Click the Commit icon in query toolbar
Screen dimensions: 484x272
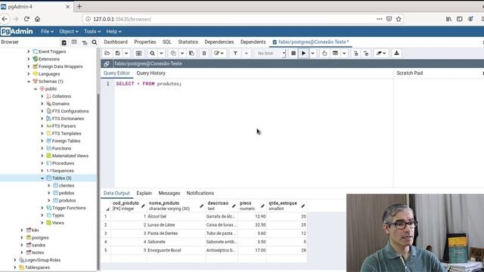tap(355, 53)
